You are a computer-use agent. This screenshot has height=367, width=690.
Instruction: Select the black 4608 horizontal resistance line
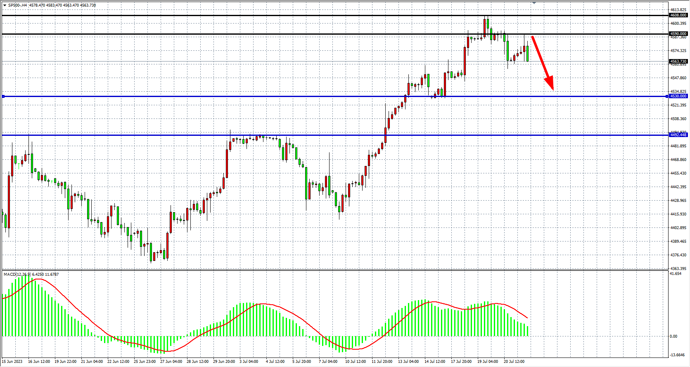pyautogui.click(x=248, y=16)
